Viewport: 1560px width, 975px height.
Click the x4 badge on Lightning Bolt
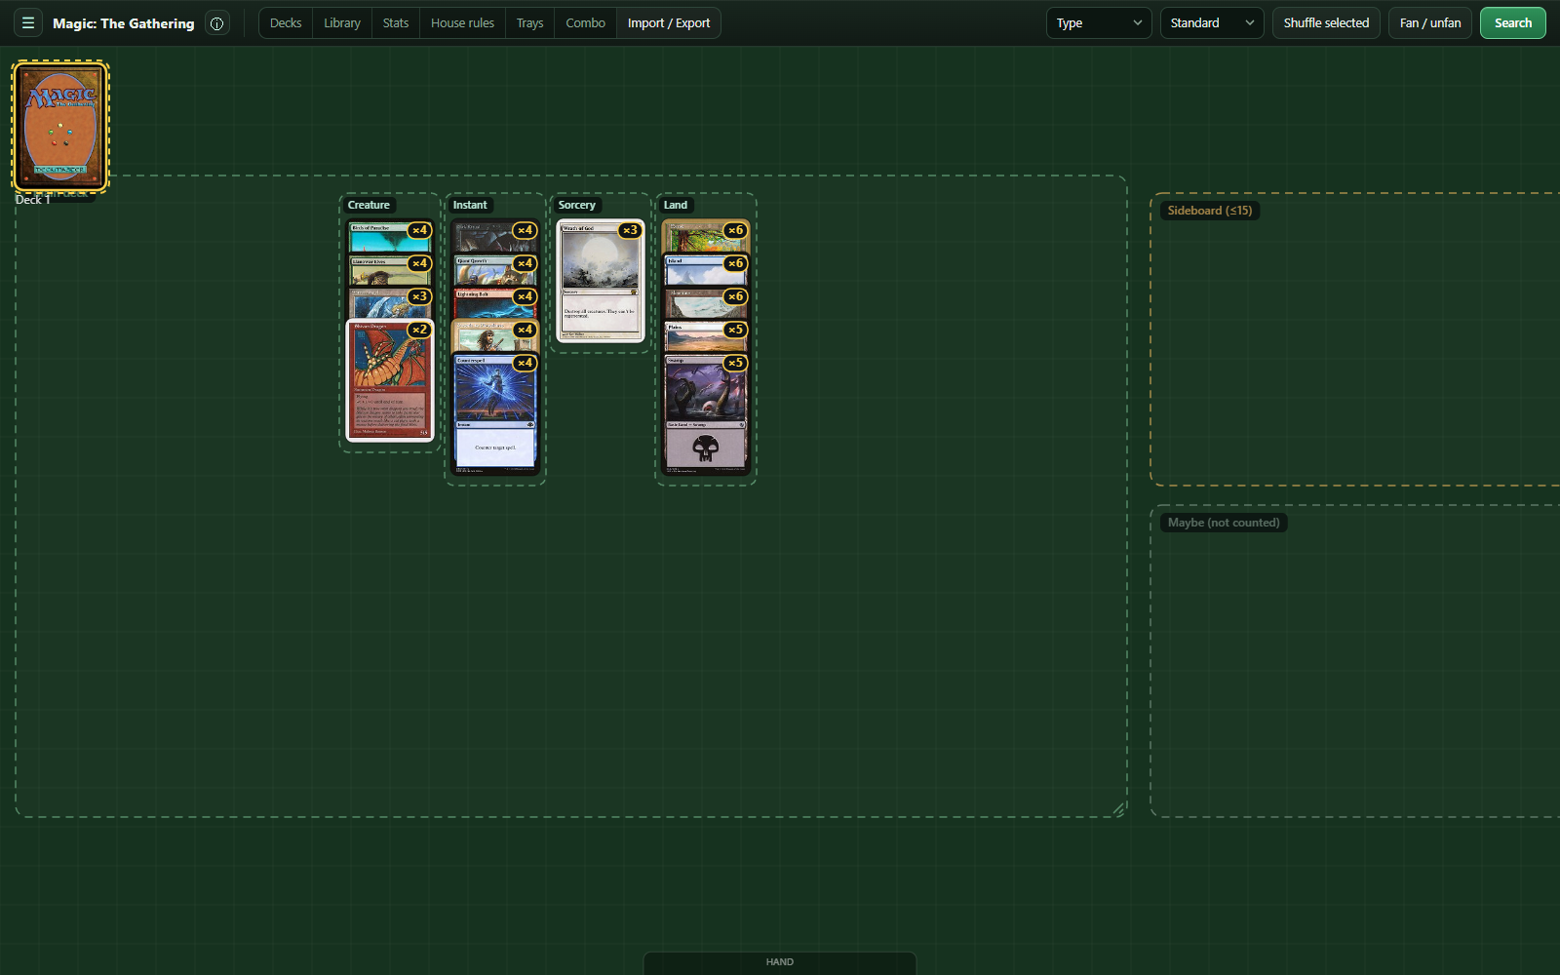pos(525,296)
